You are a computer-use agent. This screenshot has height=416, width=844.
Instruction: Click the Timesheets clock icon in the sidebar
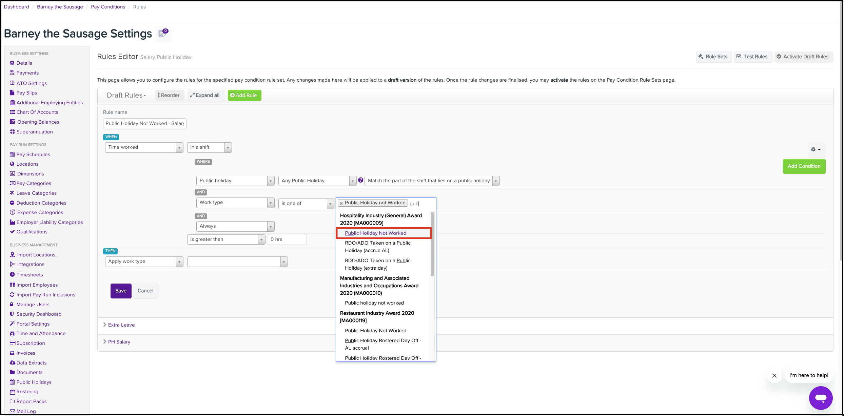[12, 275]
